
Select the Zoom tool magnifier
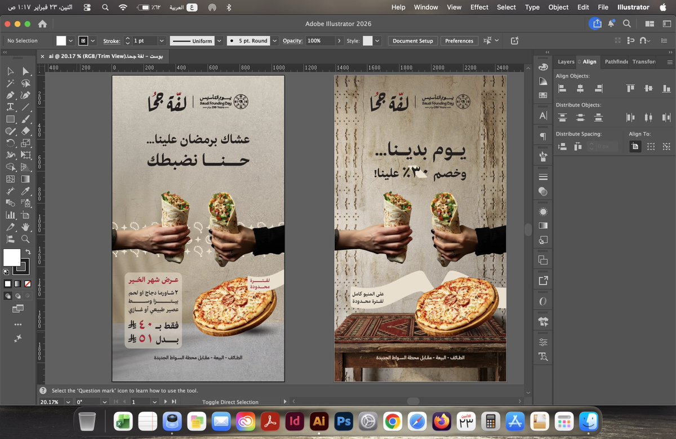pos(25,239)
